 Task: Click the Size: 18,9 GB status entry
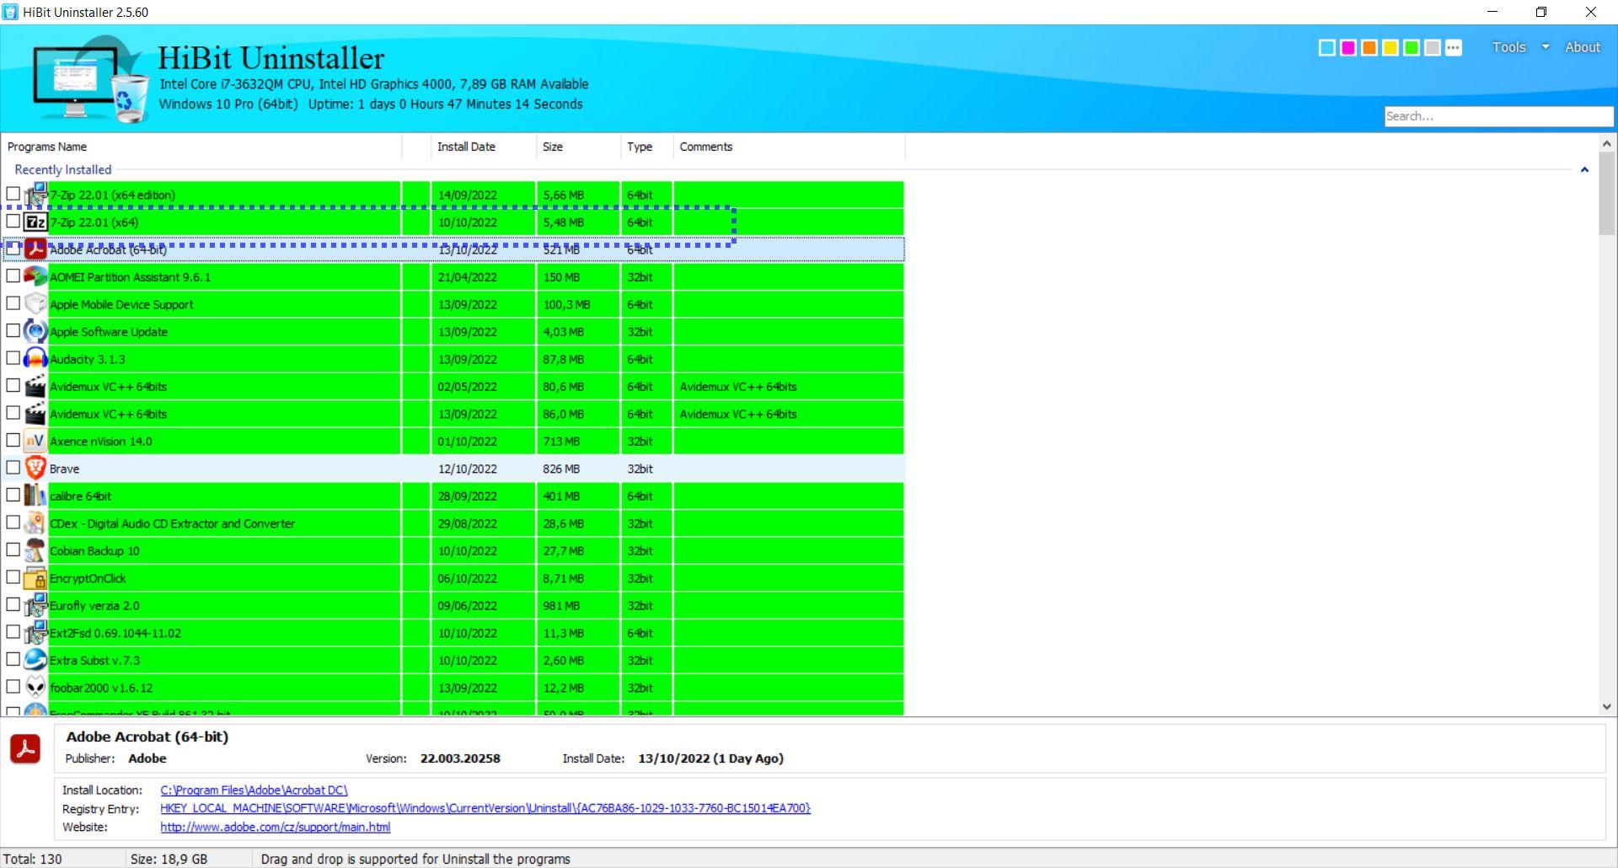[x=169, y=859]
